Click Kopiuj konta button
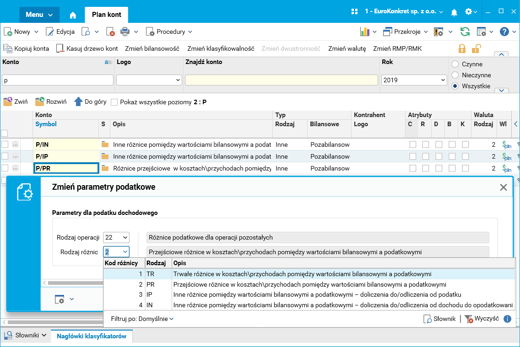Screen dimensions: 520x347 [27, 48]
